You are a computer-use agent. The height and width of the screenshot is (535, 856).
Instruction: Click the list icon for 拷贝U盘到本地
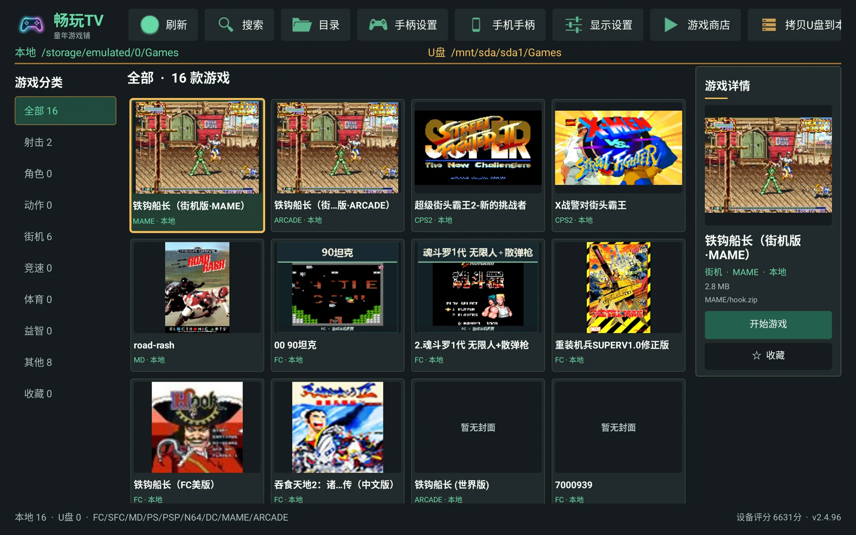(x=769, y=25)
